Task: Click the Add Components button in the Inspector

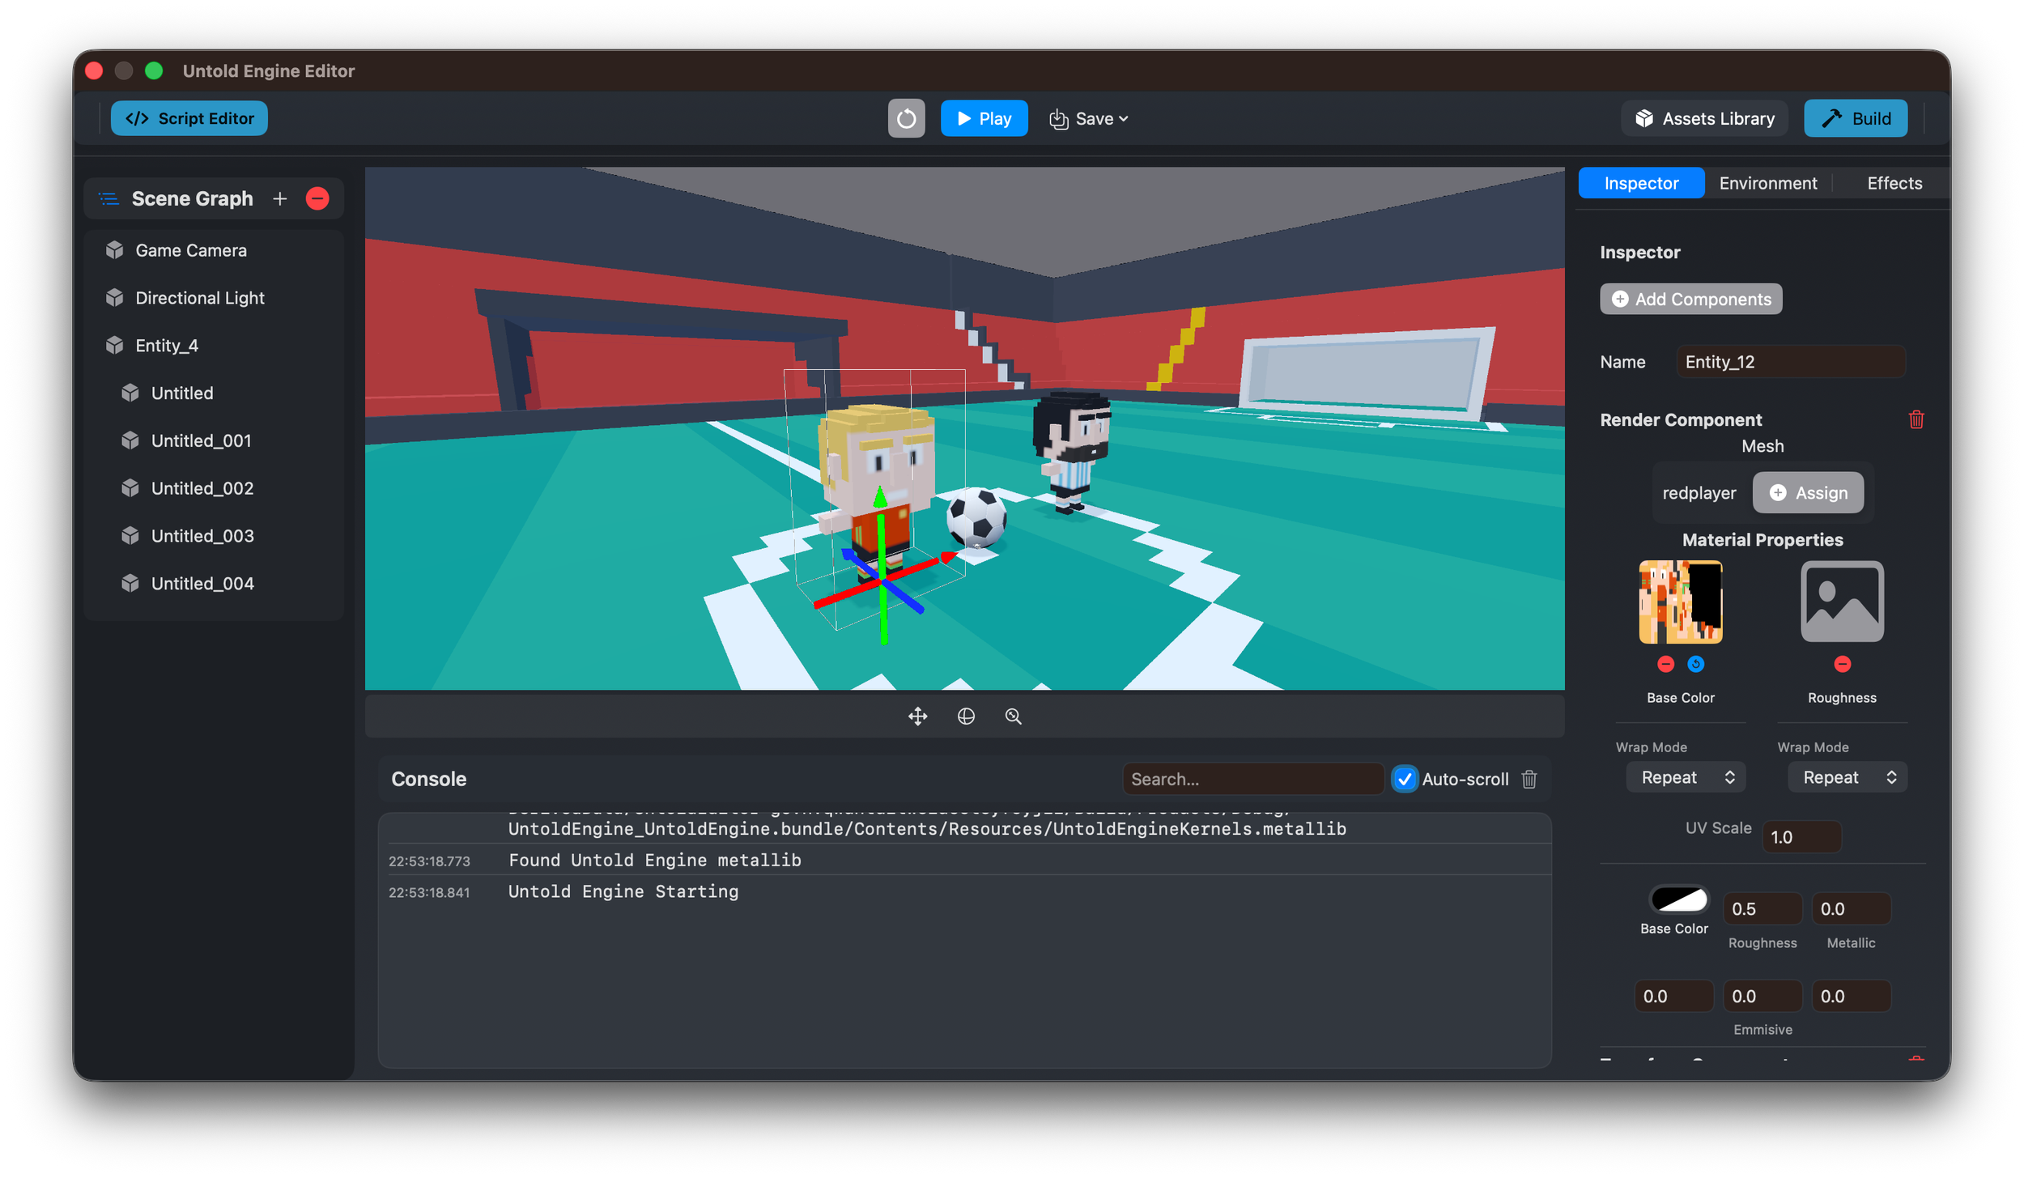Action: coord(1690,299)
